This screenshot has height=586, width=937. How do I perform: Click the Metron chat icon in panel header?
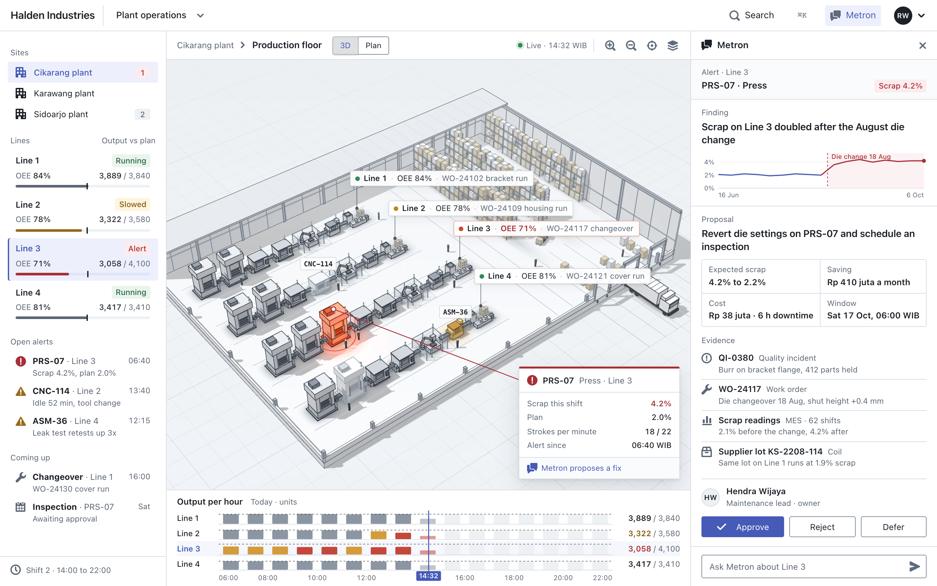point(707,45)
